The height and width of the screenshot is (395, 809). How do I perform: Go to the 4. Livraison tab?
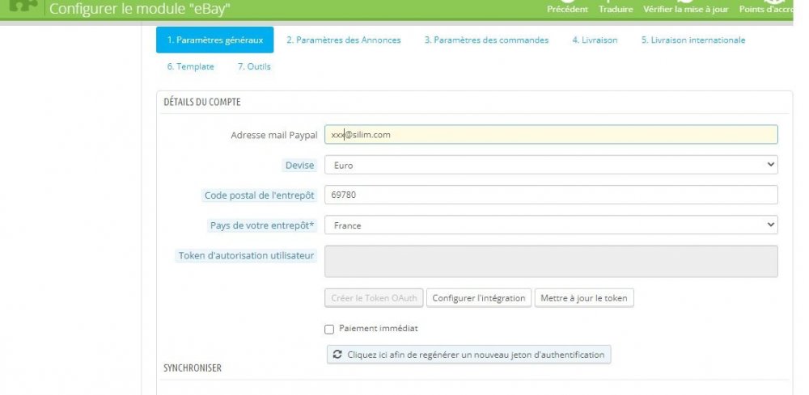(x=595, y=40)
